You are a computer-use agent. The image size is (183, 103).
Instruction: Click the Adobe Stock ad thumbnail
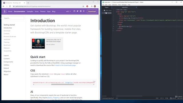tap(38, 44)
